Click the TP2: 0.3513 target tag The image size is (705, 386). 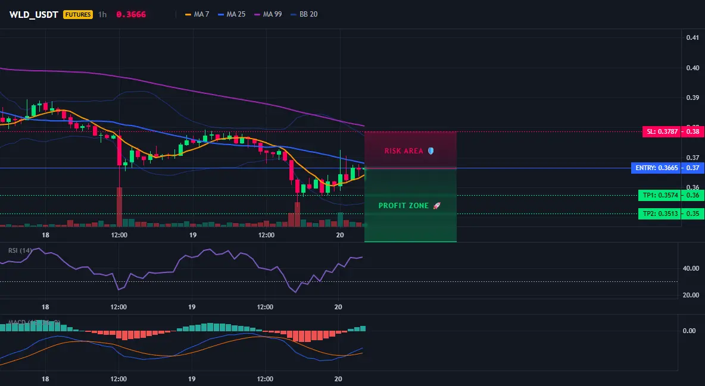659,214
